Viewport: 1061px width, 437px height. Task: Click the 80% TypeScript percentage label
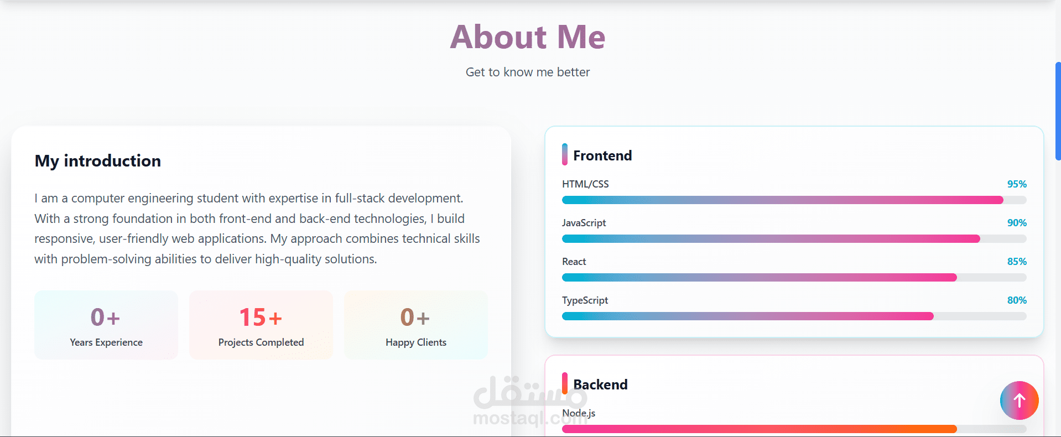pyautogui.click(x=1017, y=300)
